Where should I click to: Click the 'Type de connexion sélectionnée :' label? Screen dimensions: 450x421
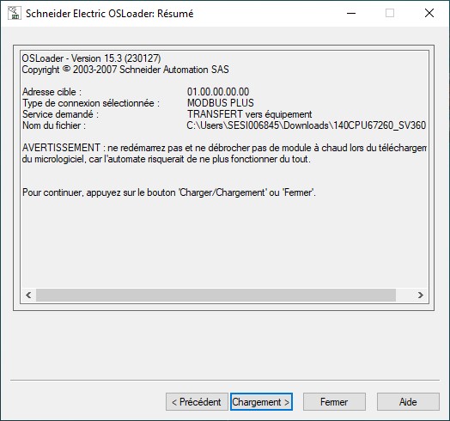(x=91, y=103)
